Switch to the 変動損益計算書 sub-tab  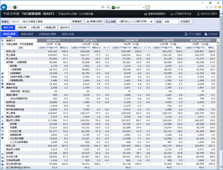tap(47, 34)
